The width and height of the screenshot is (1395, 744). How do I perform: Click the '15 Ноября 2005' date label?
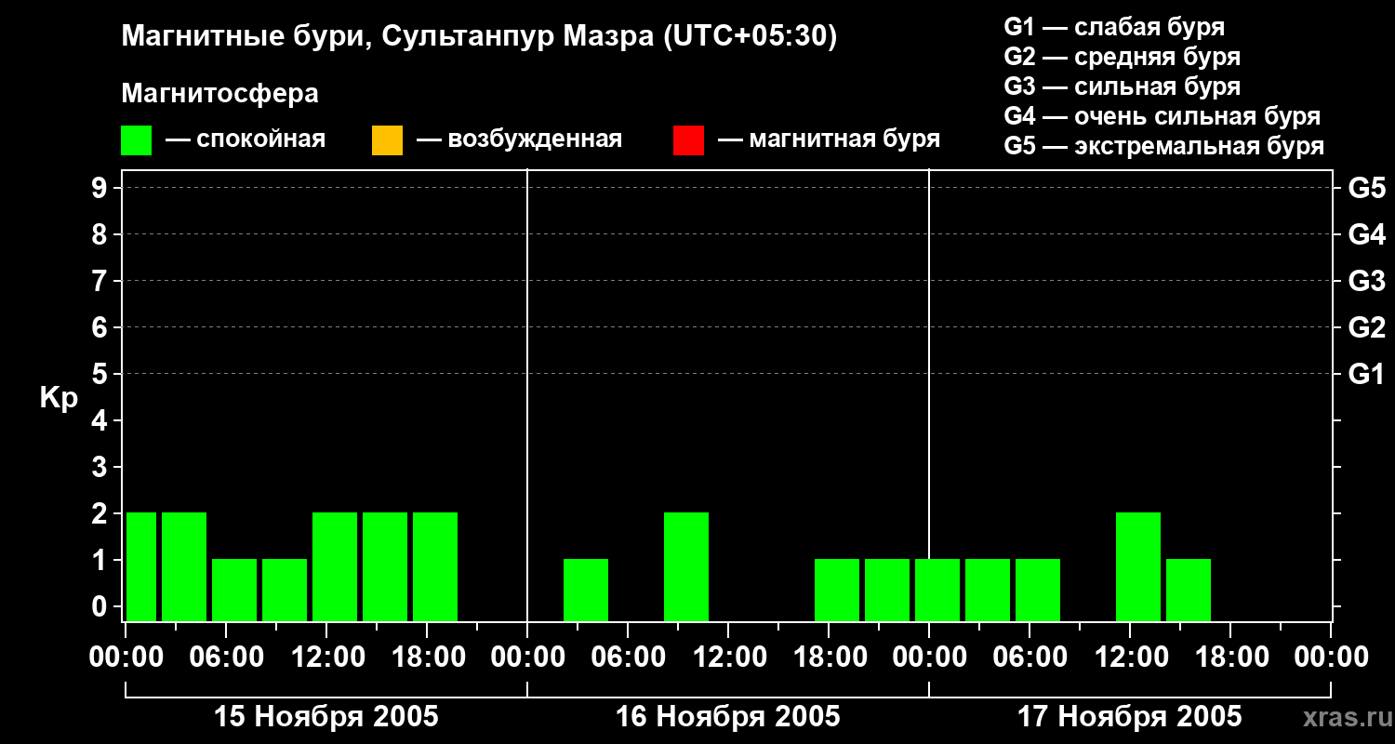pyautogui.click(x=325, y=716)
